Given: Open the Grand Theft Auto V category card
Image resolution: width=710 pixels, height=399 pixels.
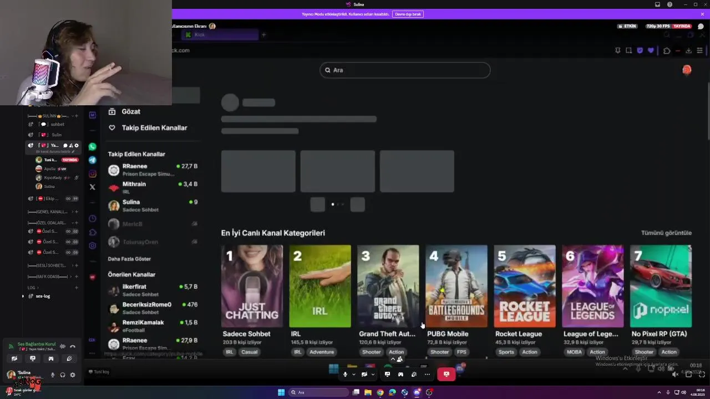Looking at the screenshot, I should 388,286.
